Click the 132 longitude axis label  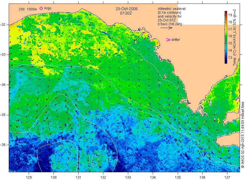pos(103,177)
